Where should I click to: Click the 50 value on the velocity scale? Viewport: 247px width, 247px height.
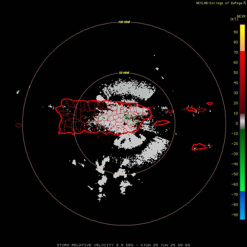click(x=236, y=73)
